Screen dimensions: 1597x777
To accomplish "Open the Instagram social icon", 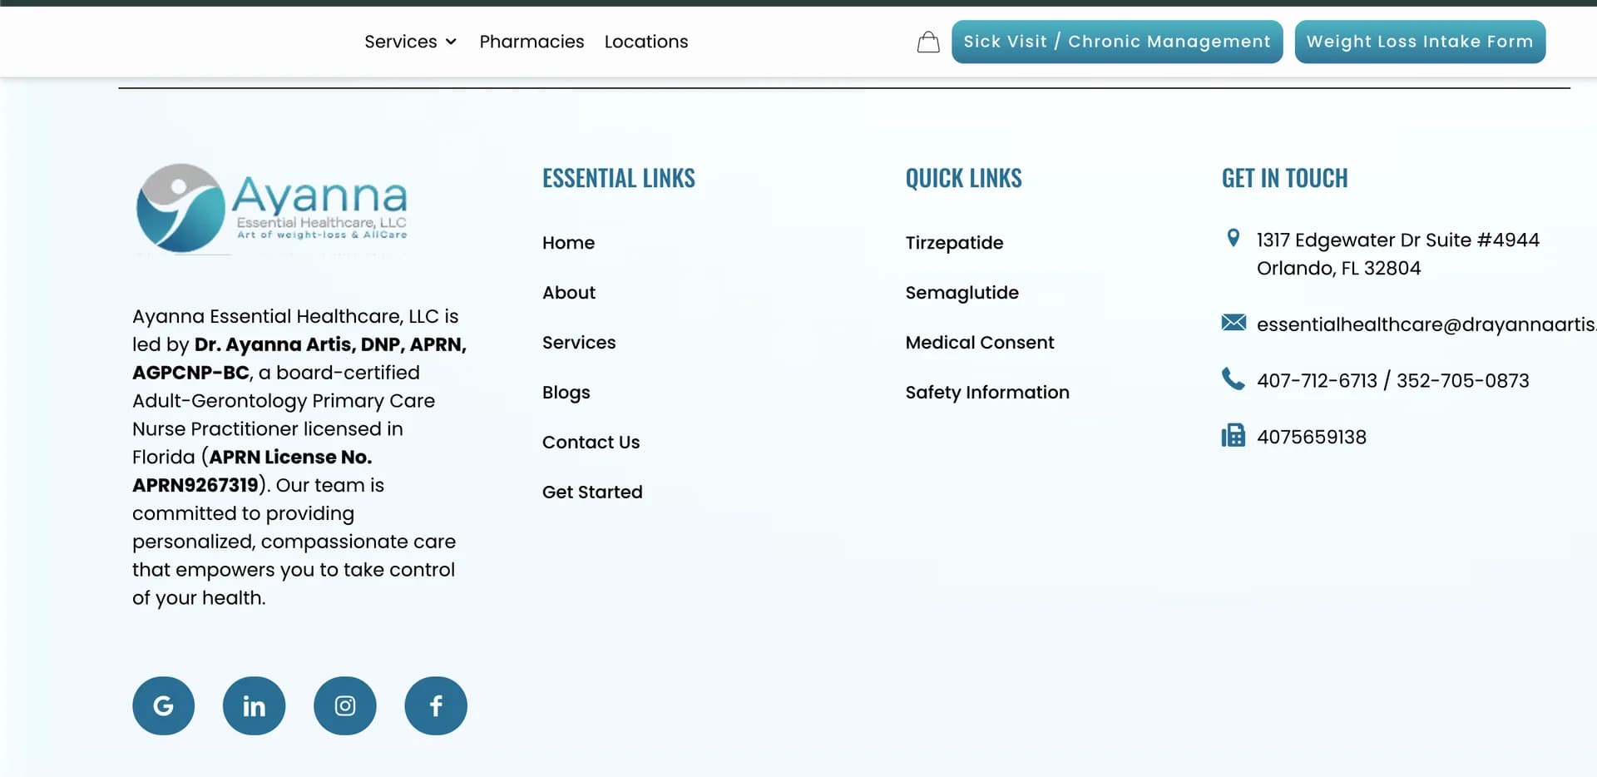I will point(345,705).
